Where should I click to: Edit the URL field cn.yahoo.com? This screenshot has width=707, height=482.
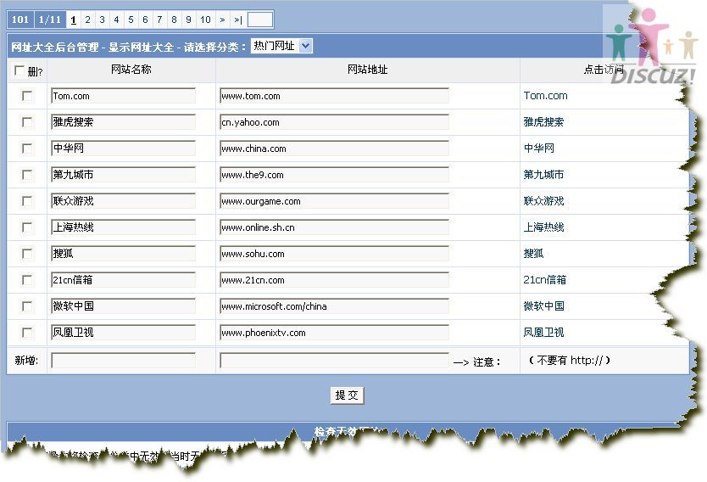coord(334,122)
